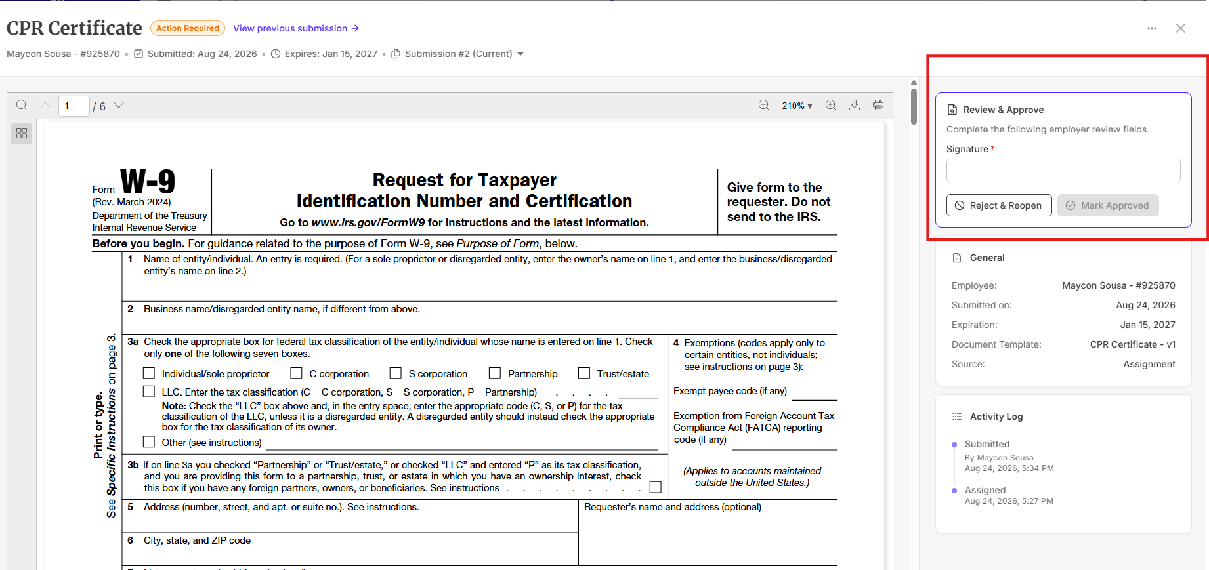The height and width of the screenshot is (570, 1209).
Task: Click the document vertical scrollbar thumb
Action: point(914,106)
